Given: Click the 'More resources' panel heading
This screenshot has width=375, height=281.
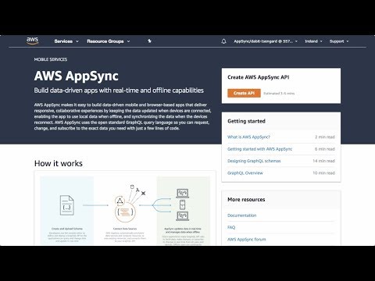Looking at the screenshot, I should 246,200.
